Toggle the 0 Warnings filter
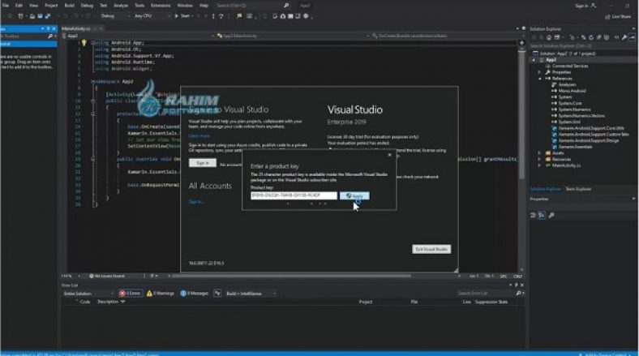This screenshot has height=356, width=639. point(161,294)
